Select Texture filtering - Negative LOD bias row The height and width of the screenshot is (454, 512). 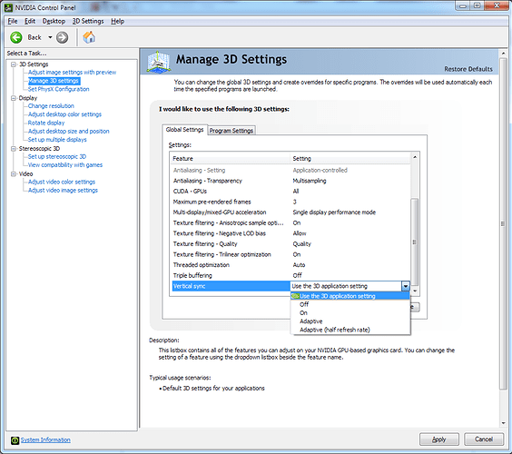(290, 233)
